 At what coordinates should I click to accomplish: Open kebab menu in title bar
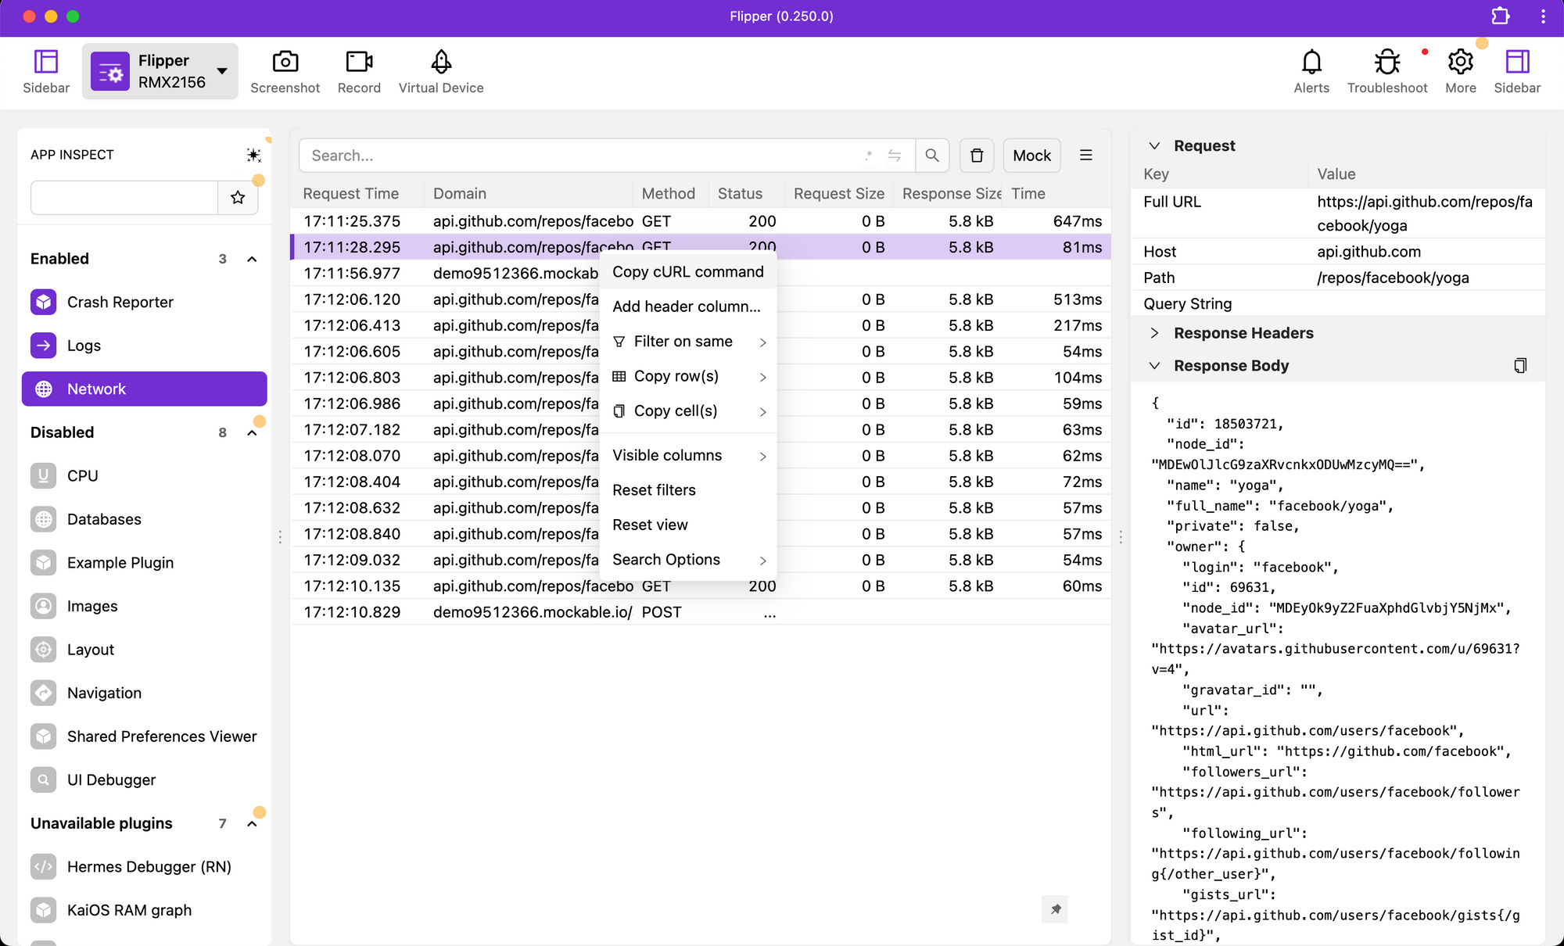pos(1543,16)
